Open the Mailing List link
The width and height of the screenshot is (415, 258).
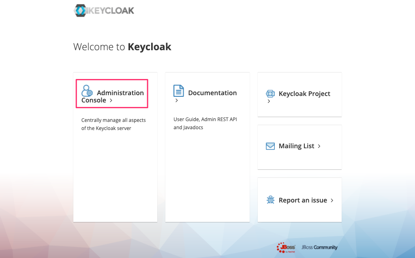tap(296, 146)
